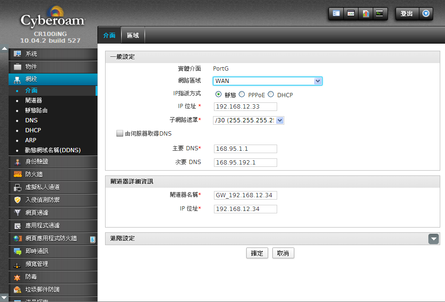Click the 登出 logout button
445x302 pixels.
coord(407,14)
